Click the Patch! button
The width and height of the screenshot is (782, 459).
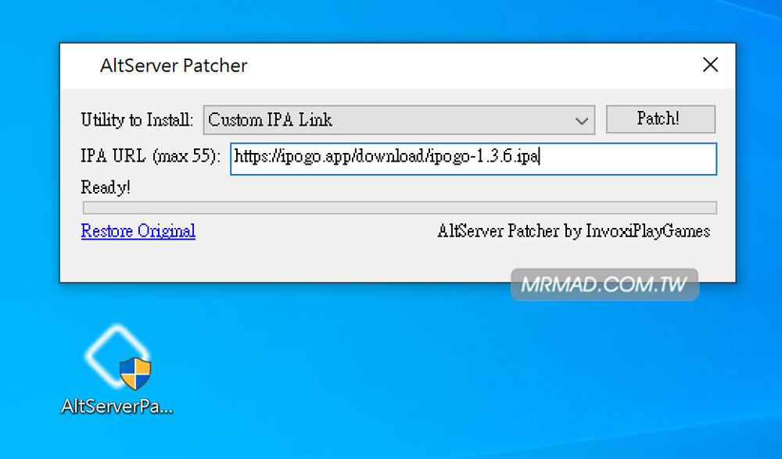point(660,119)
